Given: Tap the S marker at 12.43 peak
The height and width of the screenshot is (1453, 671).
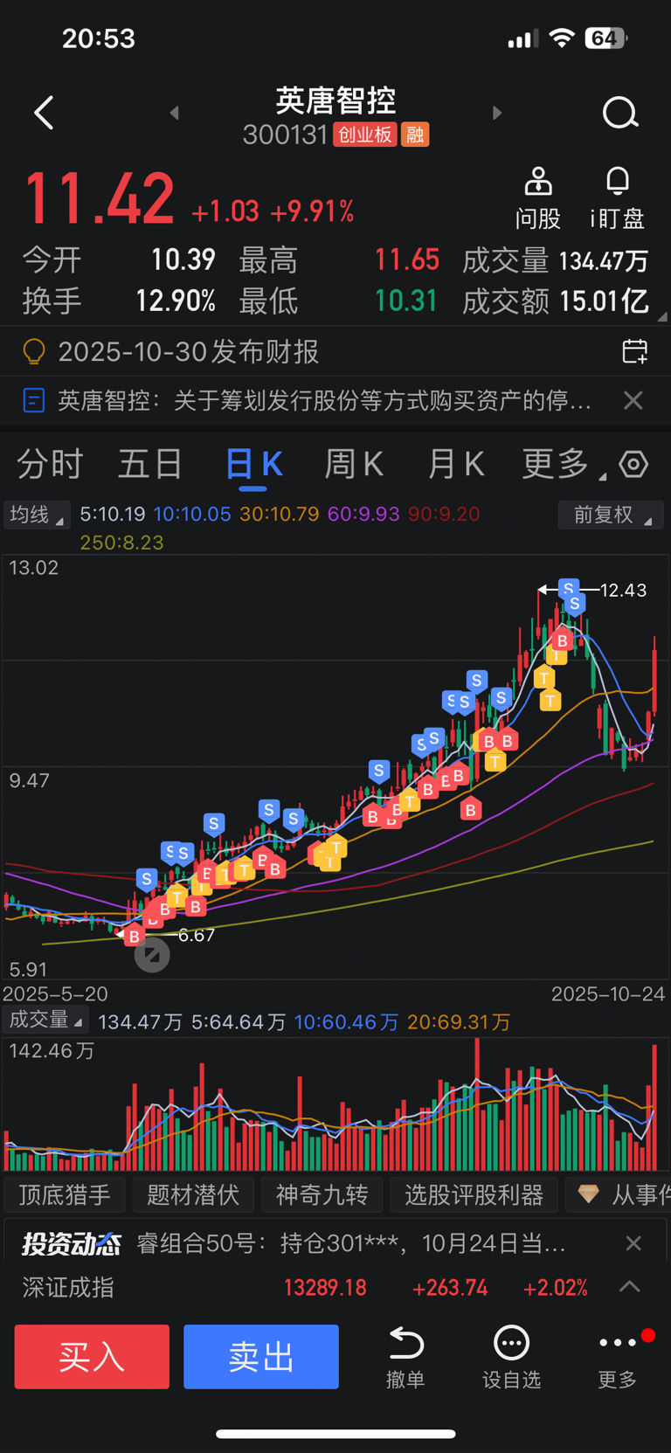Looking at the screenshot, I should click(x=570, y=589).
